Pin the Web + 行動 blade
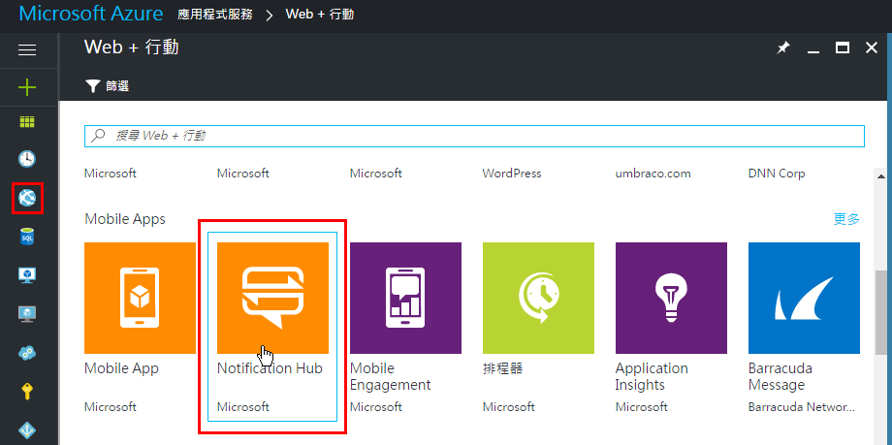Screen dimensions: 892x445 click(783, 48)
